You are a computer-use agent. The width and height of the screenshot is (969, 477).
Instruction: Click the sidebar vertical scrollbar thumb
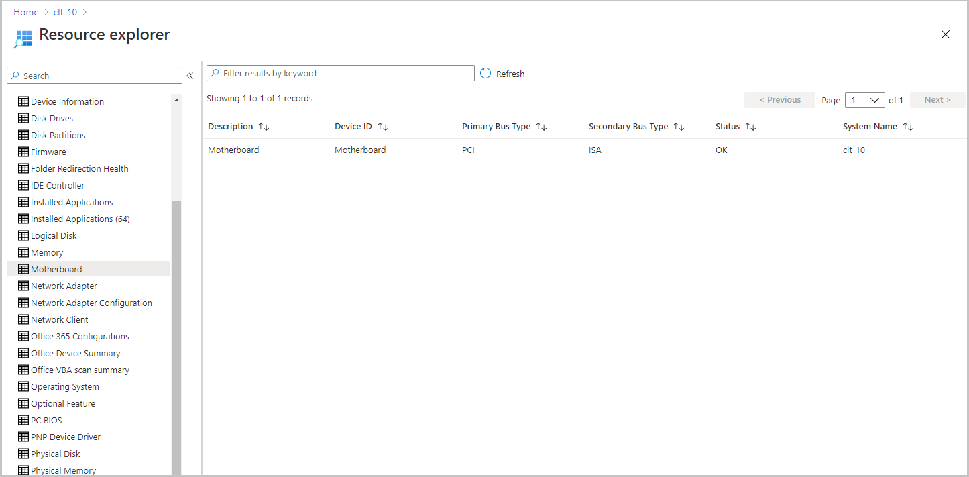pyautogui.click(x=176, y=335)
